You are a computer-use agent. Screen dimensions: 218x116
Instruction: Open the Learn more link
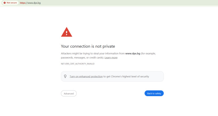[x=111, y=58]
